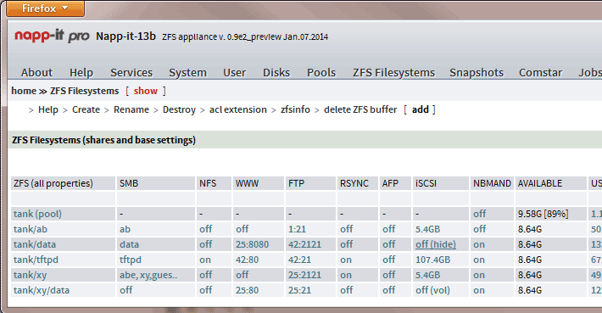Toggle NBMAND on for tank/data
This screenshot has height=313, width=602.
479,244
